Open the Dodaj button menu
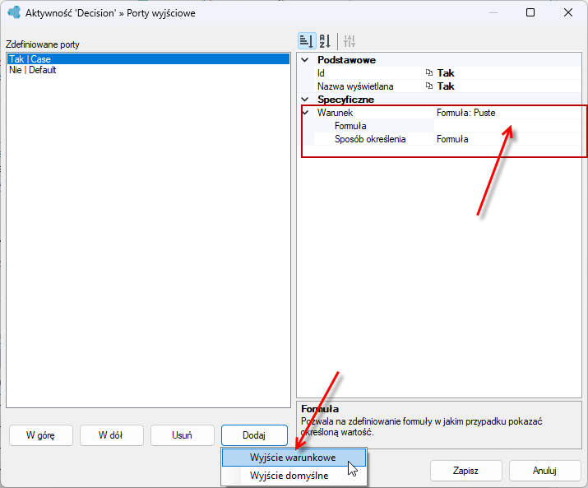The height and width of the screenshot is (488, 588). pyautogui.click(x=254, y=435)
